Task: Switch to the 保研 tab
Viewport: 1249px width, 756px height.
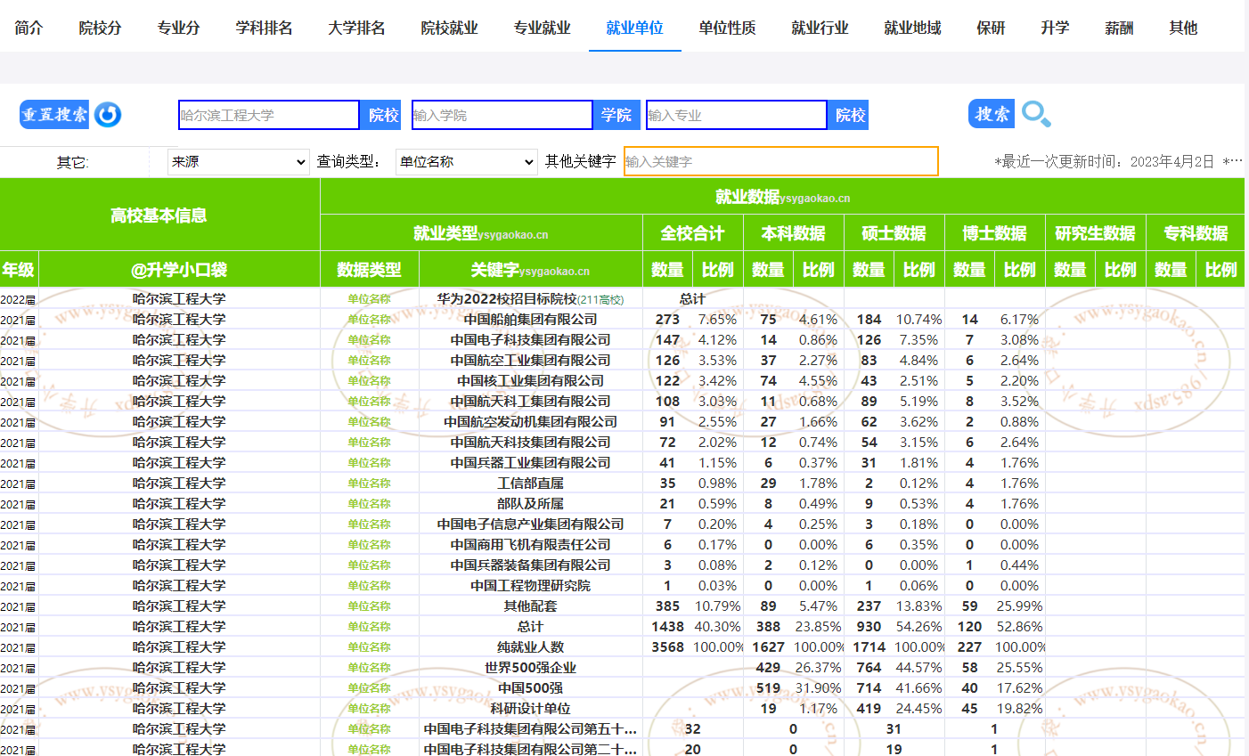Action: pos(991,28)
